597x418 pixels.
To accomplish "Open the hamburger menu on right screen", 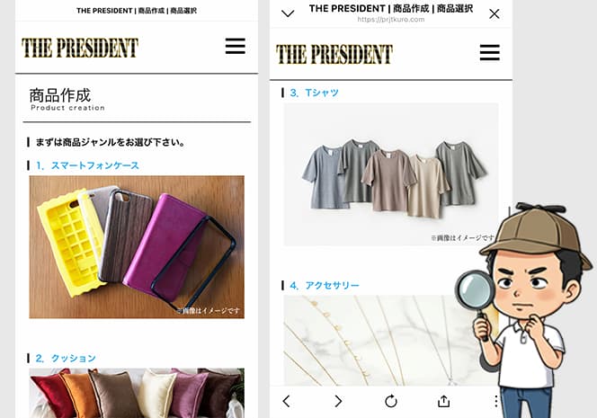I will [x=490, y=52].
